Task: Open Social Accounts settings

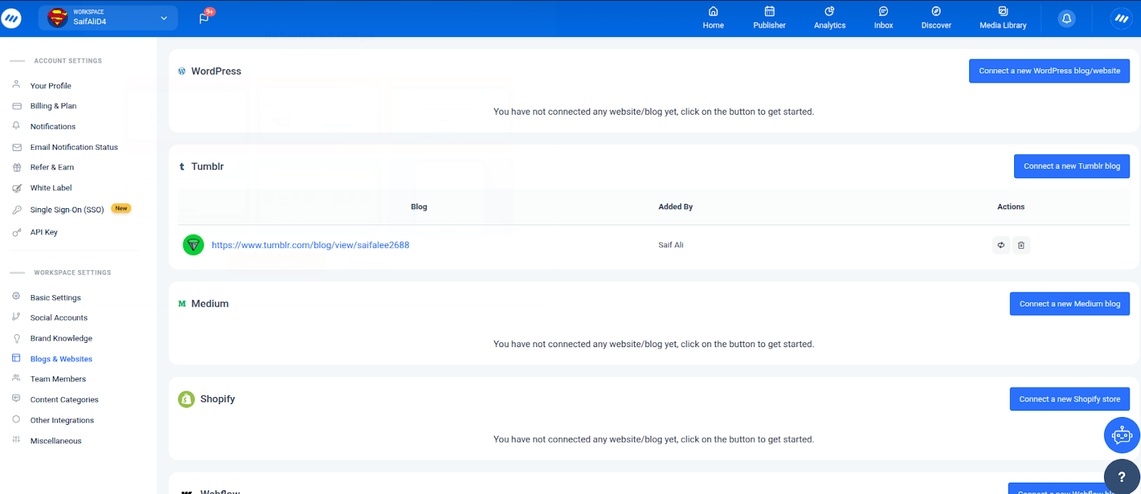Action: 58,317
